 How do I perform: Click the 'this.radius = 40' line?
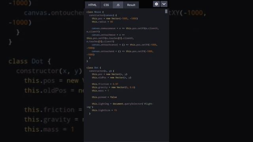click(102, 22)
